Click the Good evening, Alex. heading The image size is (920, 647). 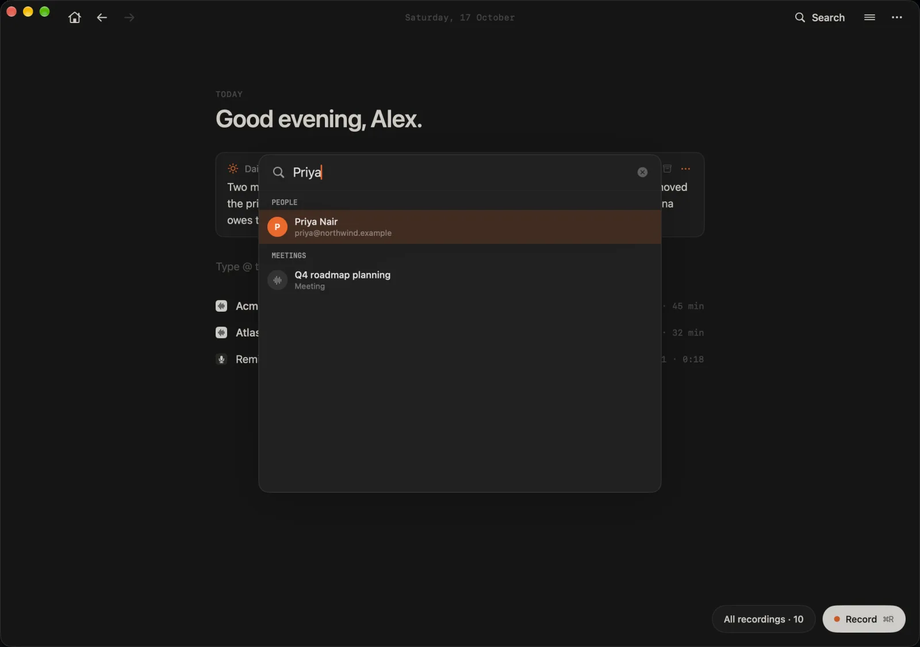(319, 119)
